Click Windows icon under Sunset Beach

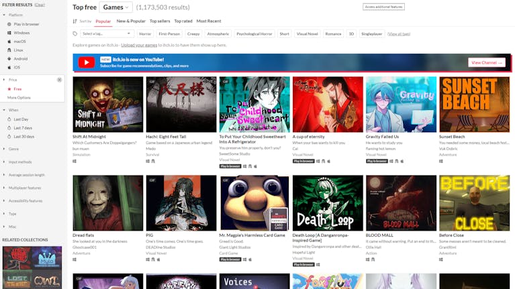(x=441, y=161)
